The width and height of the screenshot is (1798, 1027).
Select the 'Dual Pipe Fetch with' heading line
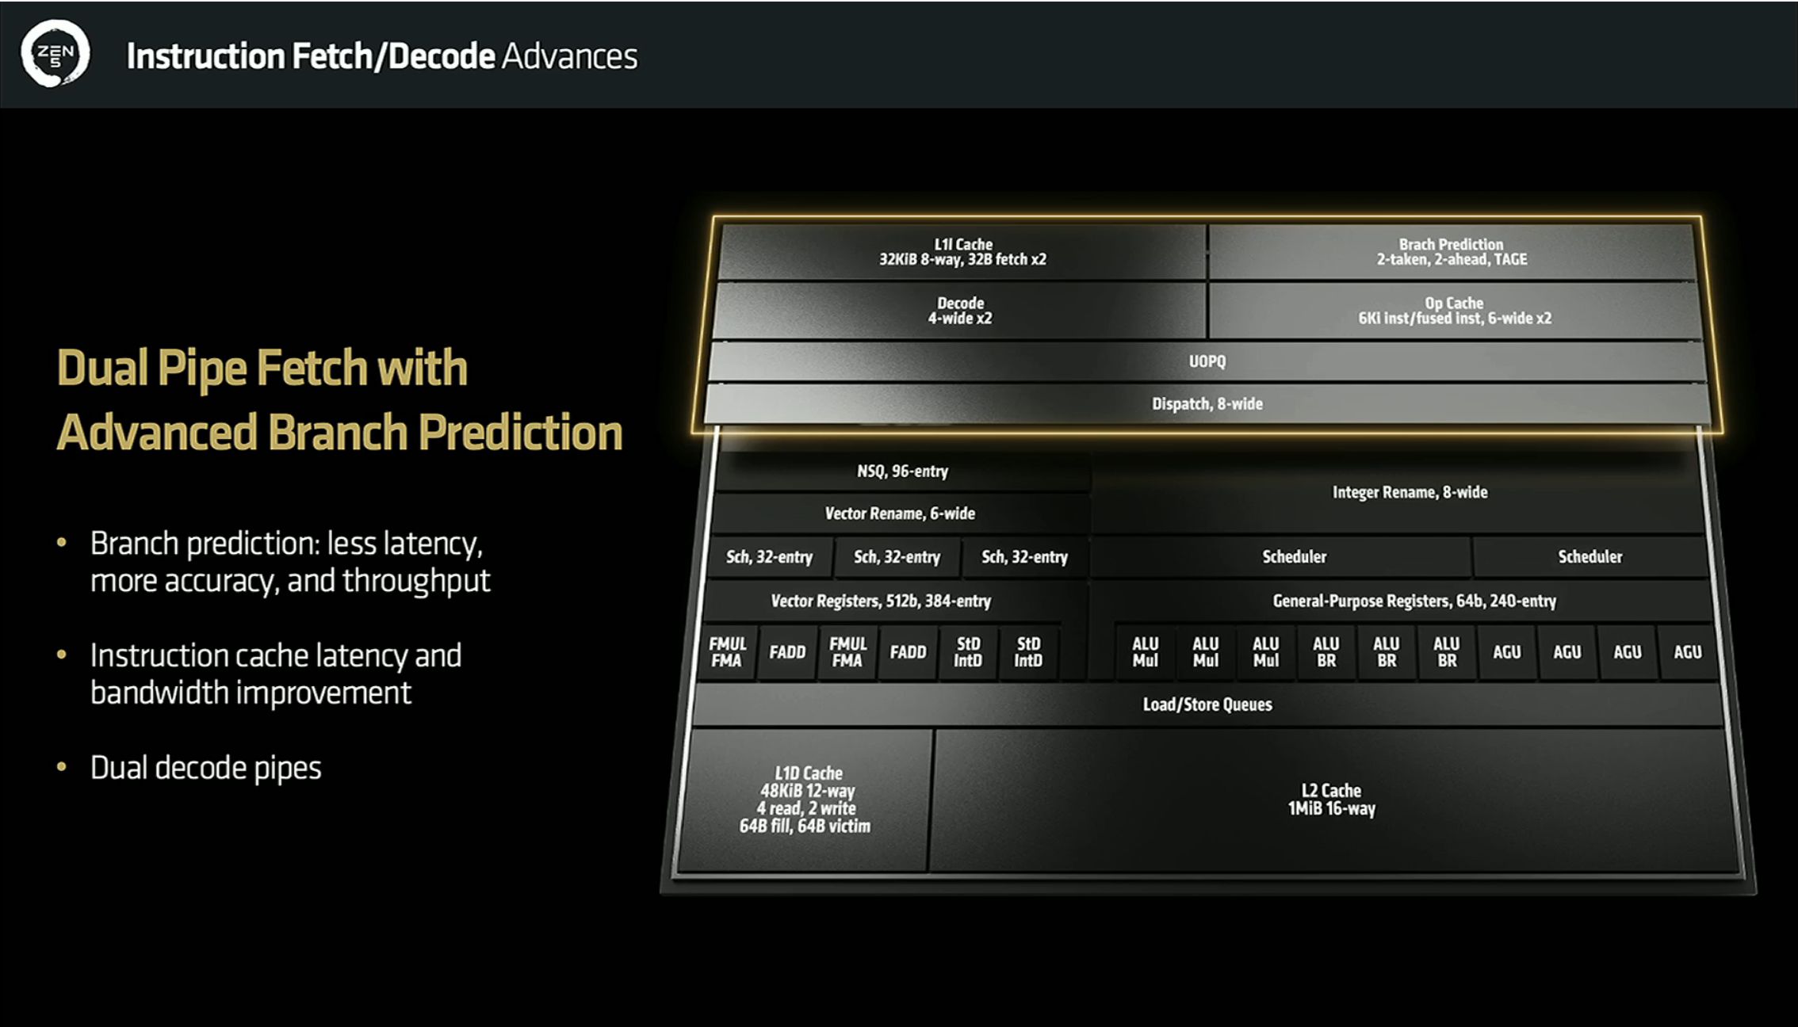point(262,368)
